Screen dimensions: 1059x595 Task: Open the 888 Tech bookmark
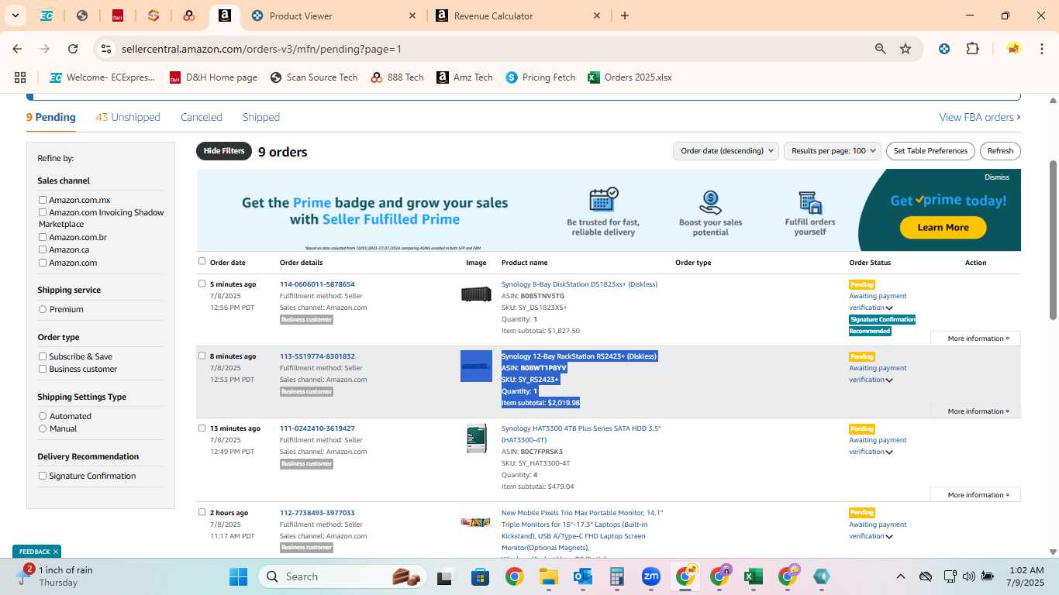click(397, 77)
